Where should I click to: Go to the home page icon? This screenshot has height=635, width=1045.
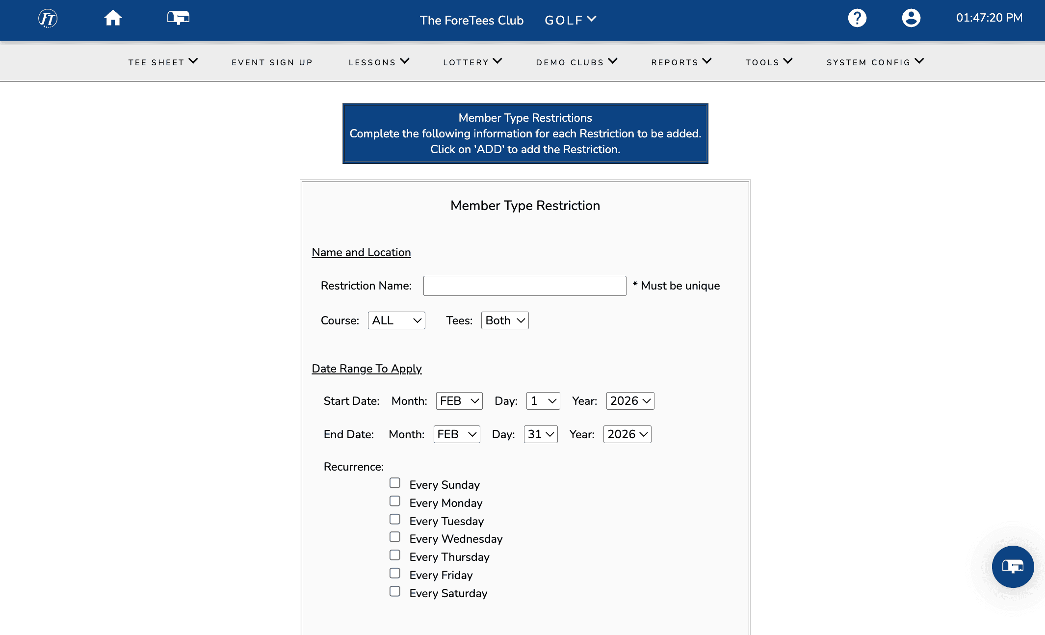(113, 18)
